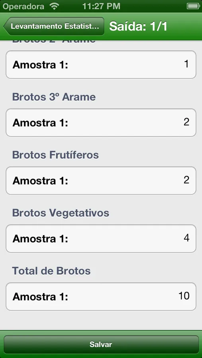Tap the Brotos Vegetativos section header
The width and height of the screenshot is (202, 358).
coord(61,213)
